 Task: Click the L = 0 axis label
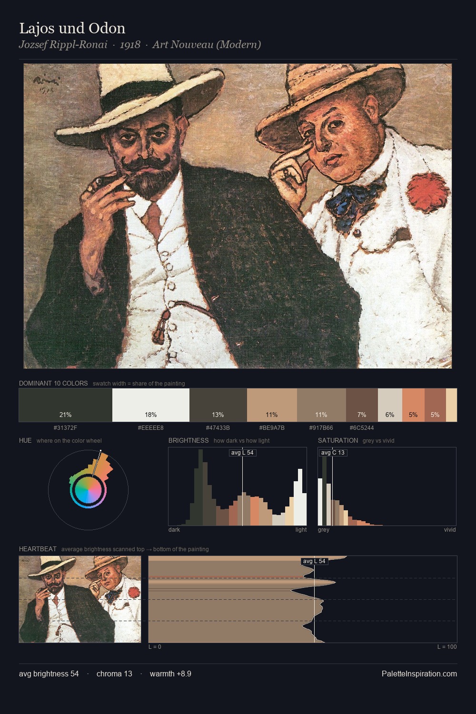155,647
